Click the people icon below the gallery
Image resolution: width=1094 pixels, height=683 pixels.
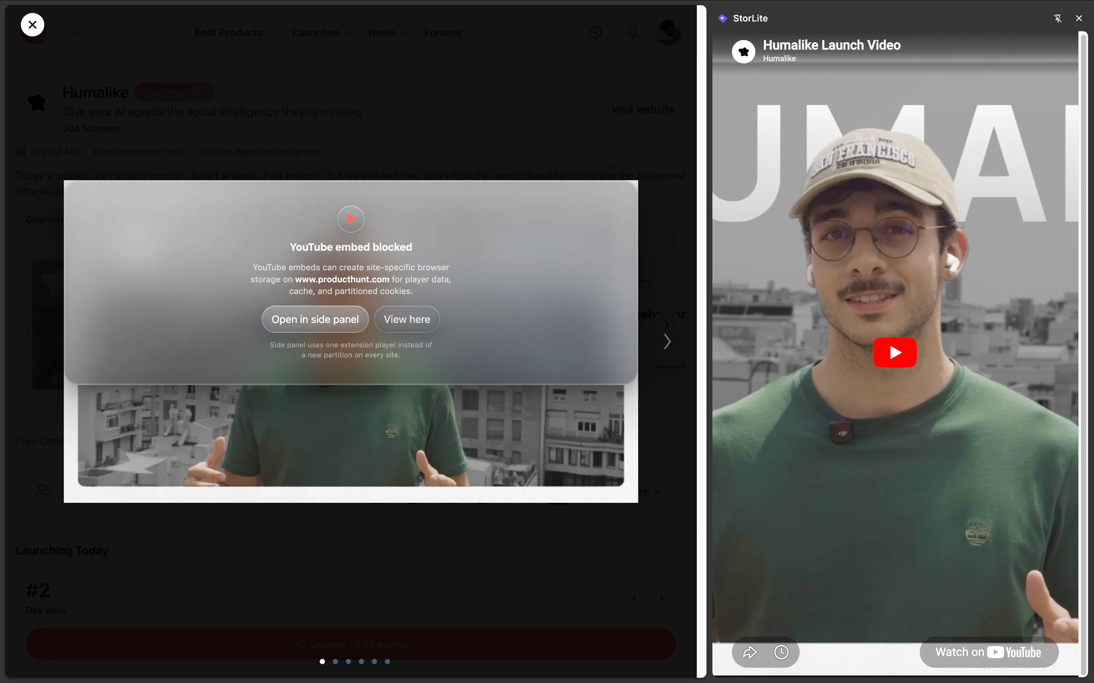point(43,491)
